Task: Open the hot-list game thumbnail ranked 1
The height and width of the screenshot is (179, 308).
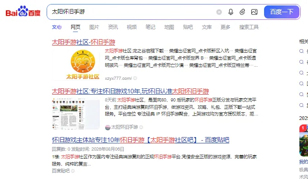Action: click(303, 141)
